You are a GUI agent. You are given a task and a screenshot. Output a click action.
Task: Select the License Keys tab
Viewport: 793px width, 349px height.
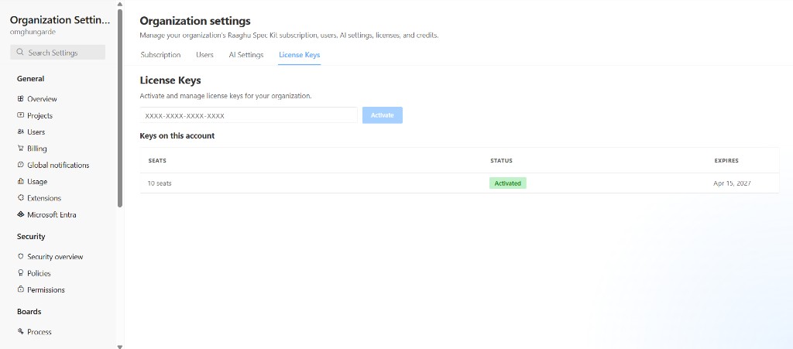pyautogui.click(x=300, y=55)
